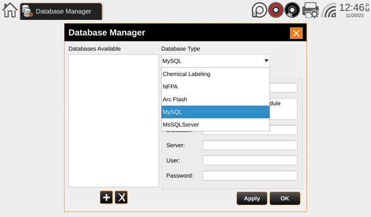This screenshot has width=371, height=217.
Task: Click the User input field
Action: [x=250, y=160]
